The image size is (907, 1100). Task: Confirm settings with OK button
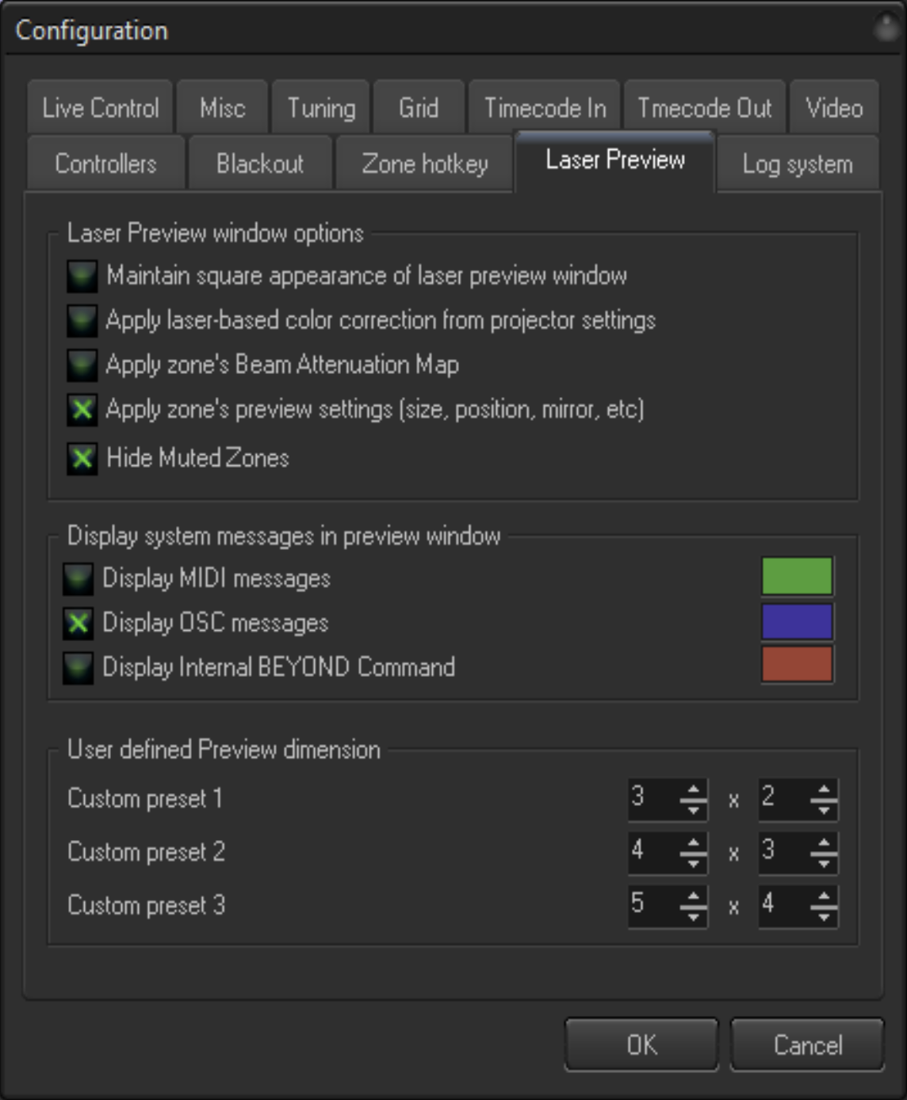click(641, 1045)
